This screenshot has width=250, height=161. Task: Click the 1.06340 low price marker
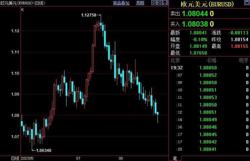pos(44,150)
